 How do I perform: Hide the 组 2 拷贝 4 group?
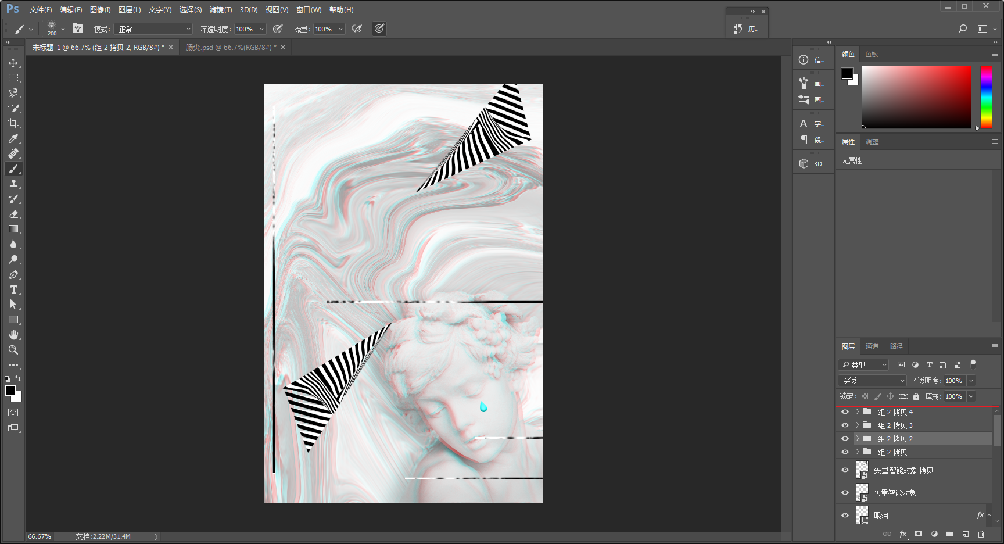point(845,412)
